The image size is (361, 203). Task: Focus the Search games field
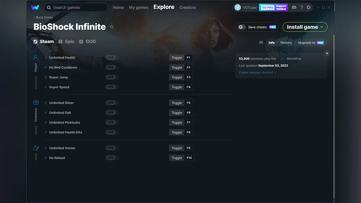(76, 7)
